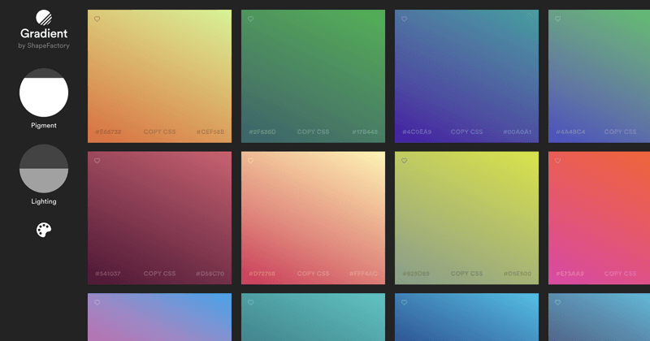Click heart icon on the green gradient
The height and width of the screenshot is (341, 650).
click(251, 19)
